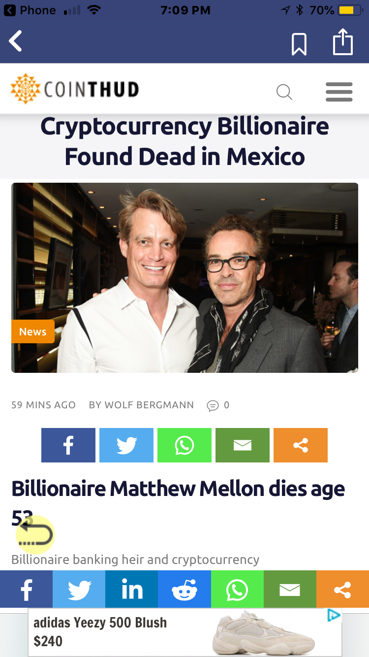Viewport: 369px width, 657px height.
Task: Share via WhatsApp in the inline row
Action: coord(184,445)
